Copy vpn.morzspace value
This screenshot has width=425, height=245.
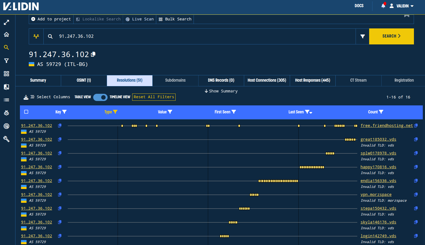tap(416, 195)
